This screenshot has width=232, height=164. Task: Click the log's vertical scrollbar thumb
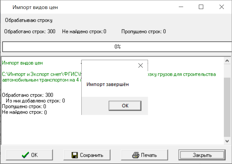coord(227,107)
